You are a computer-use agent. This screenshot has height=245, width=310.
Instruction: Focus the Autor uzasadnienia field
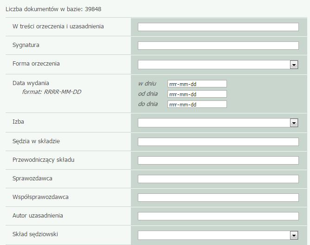[218, 216]
